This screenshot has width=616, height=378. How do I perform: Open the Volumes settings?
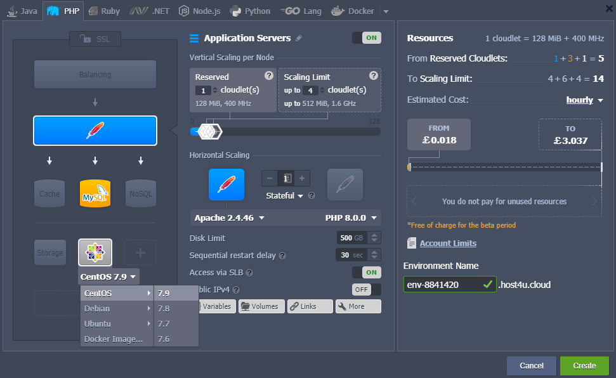261,306
